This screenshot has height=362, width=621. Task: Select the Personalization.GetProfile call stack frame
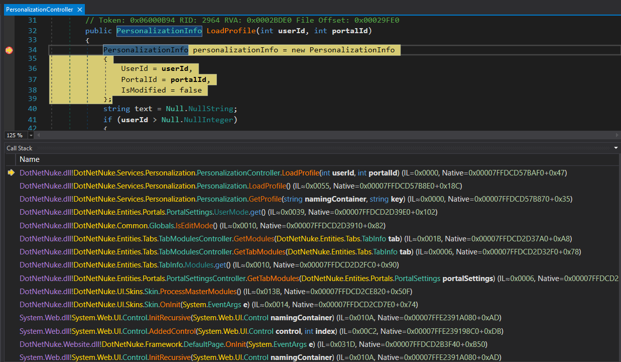click(x=296, y=199)
